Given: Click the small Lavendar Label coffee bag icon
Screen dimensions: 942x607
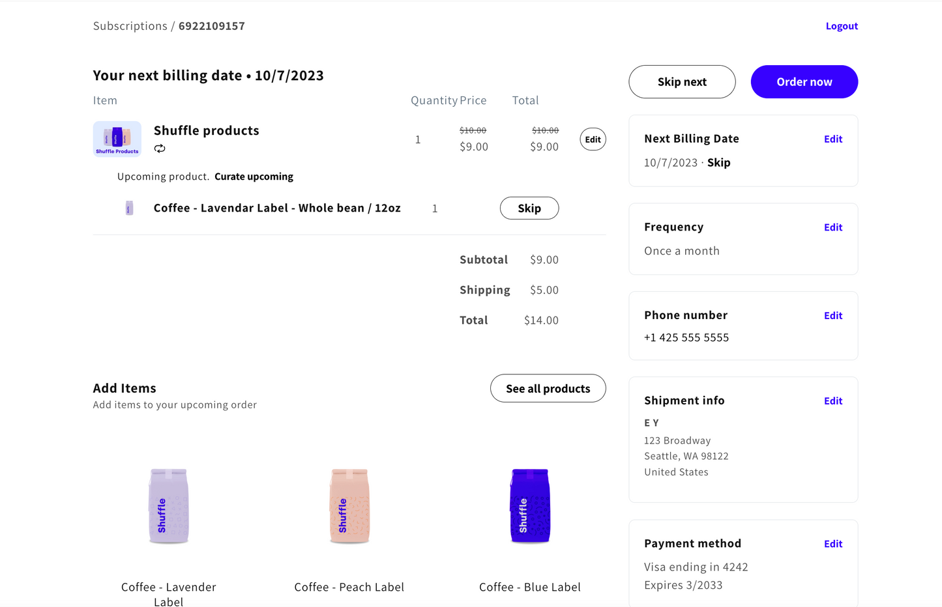Looking at the screenshot, I should [129, 208].
